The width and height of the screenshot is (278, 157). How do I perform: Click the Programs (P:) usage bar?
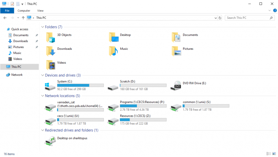click(143, 106)
